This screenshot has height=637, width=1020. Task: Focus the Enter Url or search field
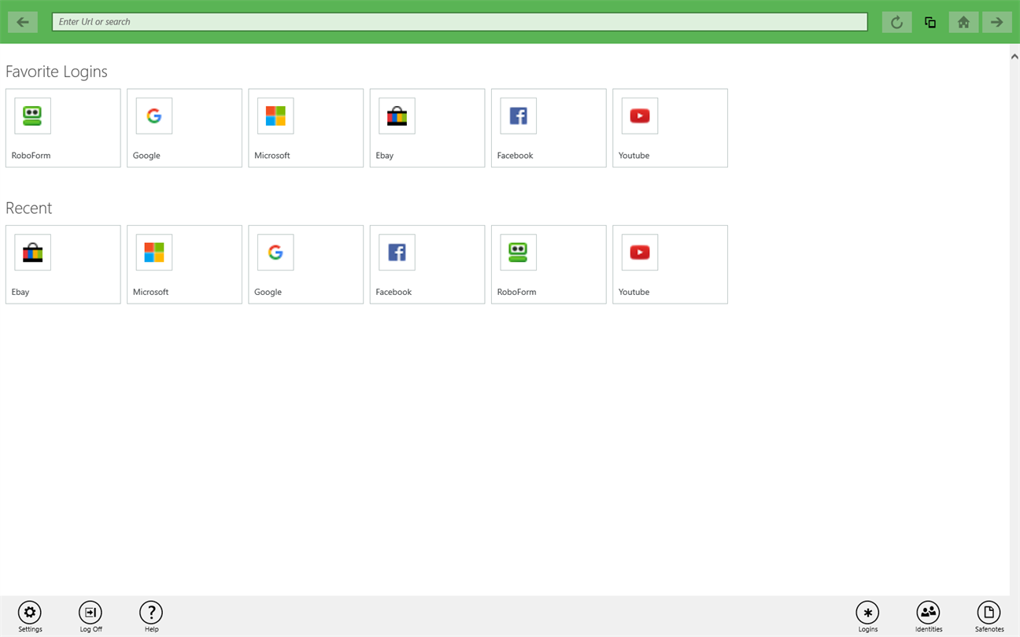coord(460,22)
